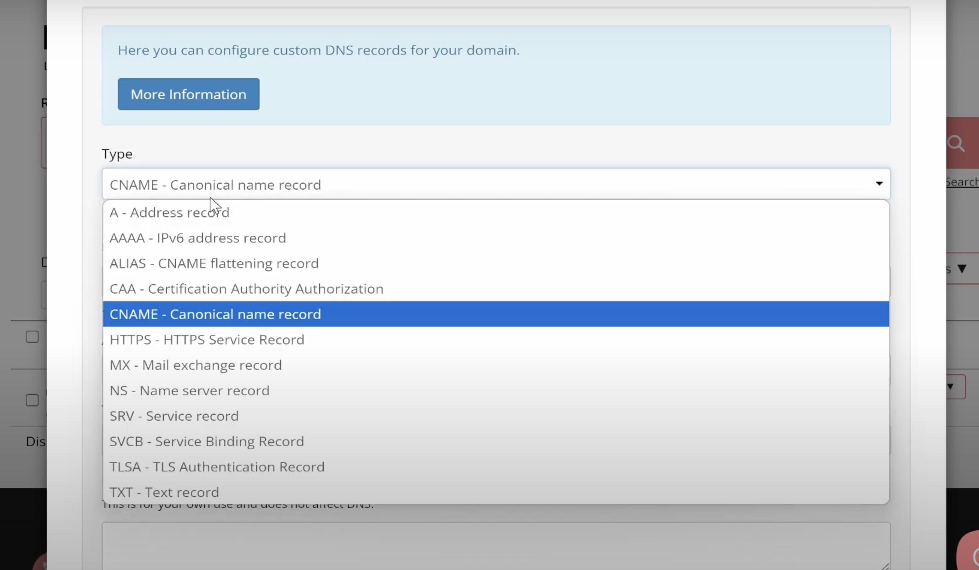Collapse the Type dropdown via its arrow
Screen dimensions: 979x570
click(x=879, y=184)
